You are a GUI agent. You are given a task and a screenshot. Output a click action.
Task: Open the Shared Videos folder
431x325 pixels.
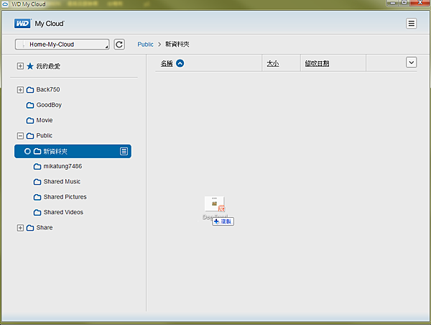(x=63, y=212)
